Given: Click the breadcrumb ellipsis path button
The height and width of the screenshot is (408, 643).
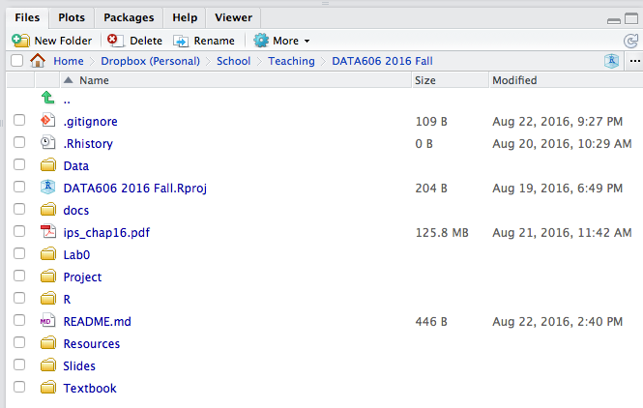Looking at the screenshot, I should pyautogui.click(x=631, y=61).
